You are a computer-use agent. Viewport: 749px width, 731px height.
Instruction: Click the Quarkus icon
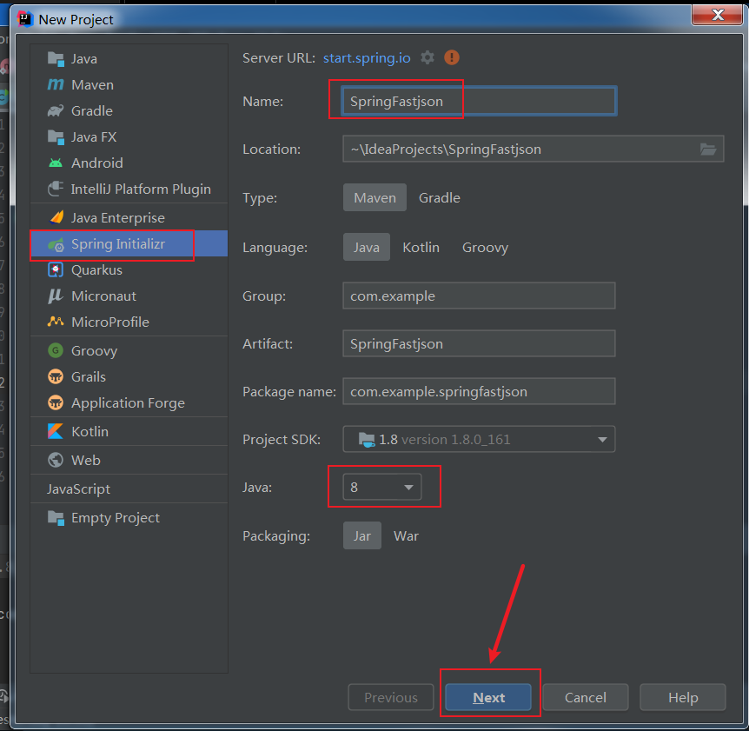tap(56, 270)
